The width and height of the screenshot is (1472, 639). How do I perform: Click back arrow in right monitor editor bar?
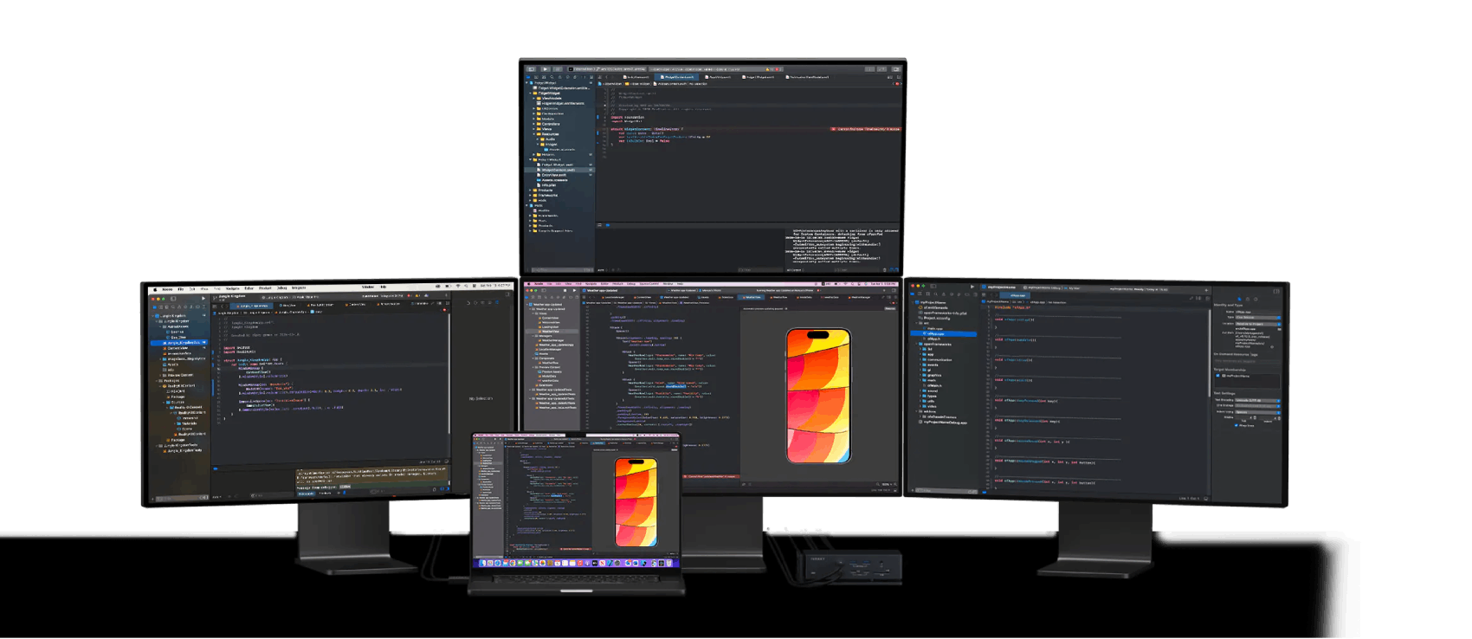pyautogui.click(x=991, y=295)
